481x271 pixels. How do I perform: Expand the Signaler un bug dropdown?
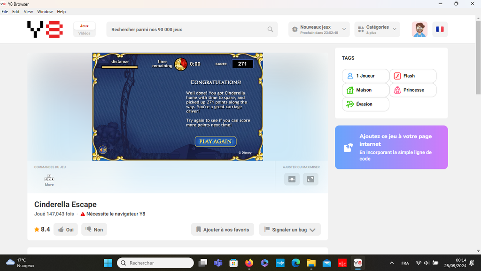pos(312,230)
